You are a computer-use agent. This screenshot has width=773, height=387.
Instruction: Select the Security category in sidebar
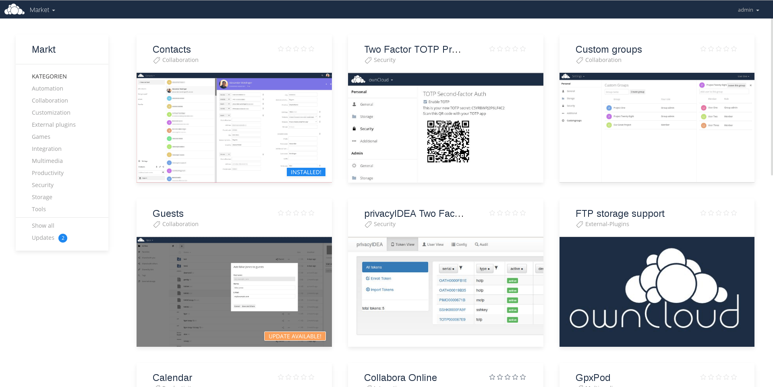click(x=43, y=185)
